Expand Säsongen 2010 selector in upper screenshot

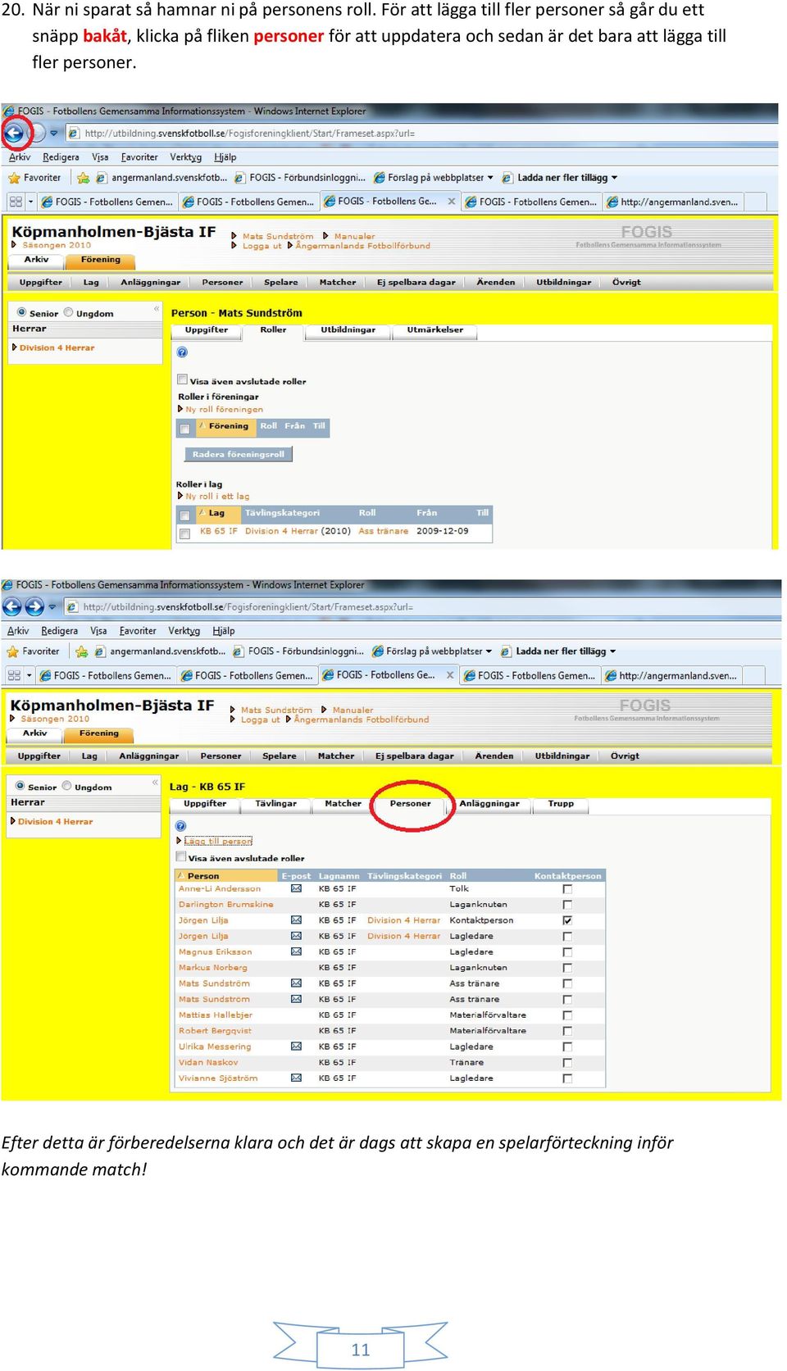point(15,245)
